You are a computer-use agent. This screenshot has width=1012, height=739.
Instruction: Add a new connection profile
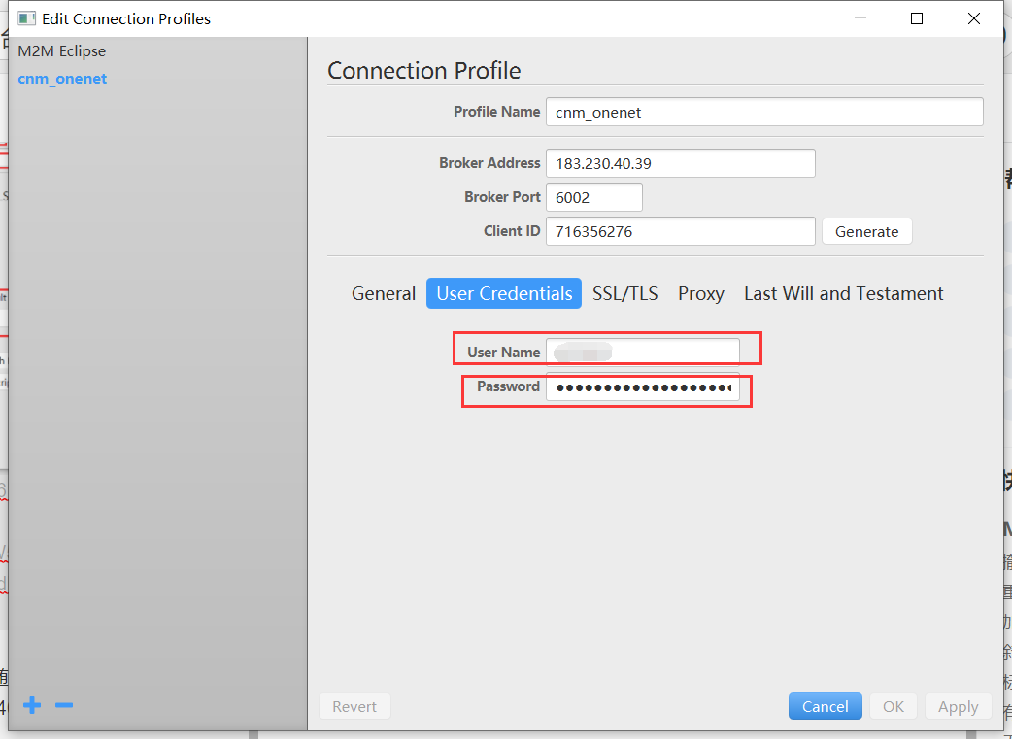coord(32,705)
